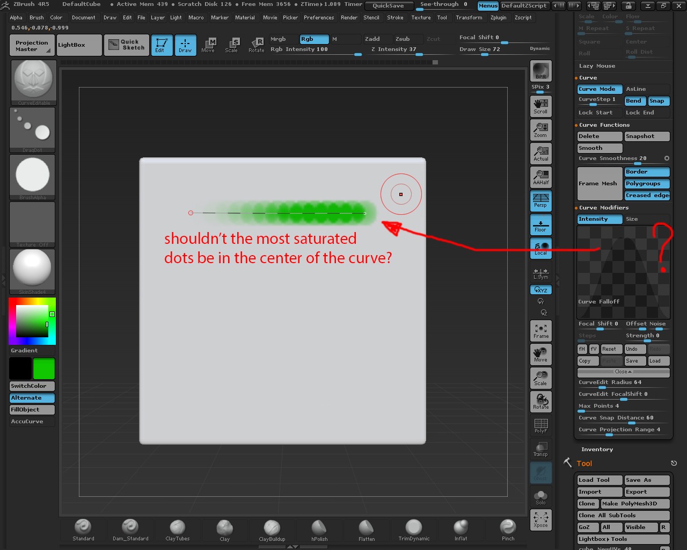Enable Solo mode
The image size is (687, 550).
[x=540, y=497]
